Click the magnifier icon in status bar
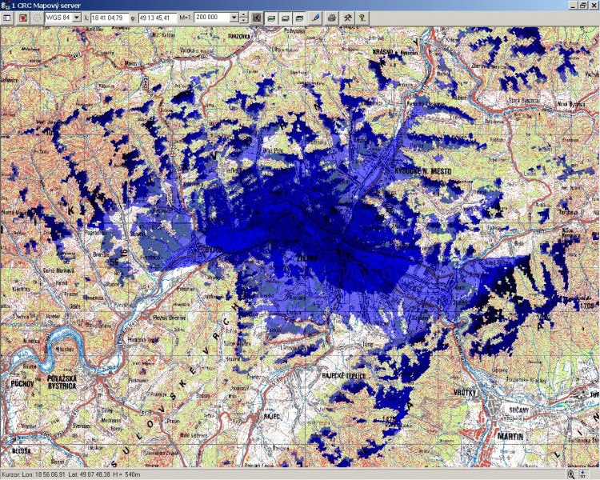Screen dimensions: 600x480 (x=571, y=474)
